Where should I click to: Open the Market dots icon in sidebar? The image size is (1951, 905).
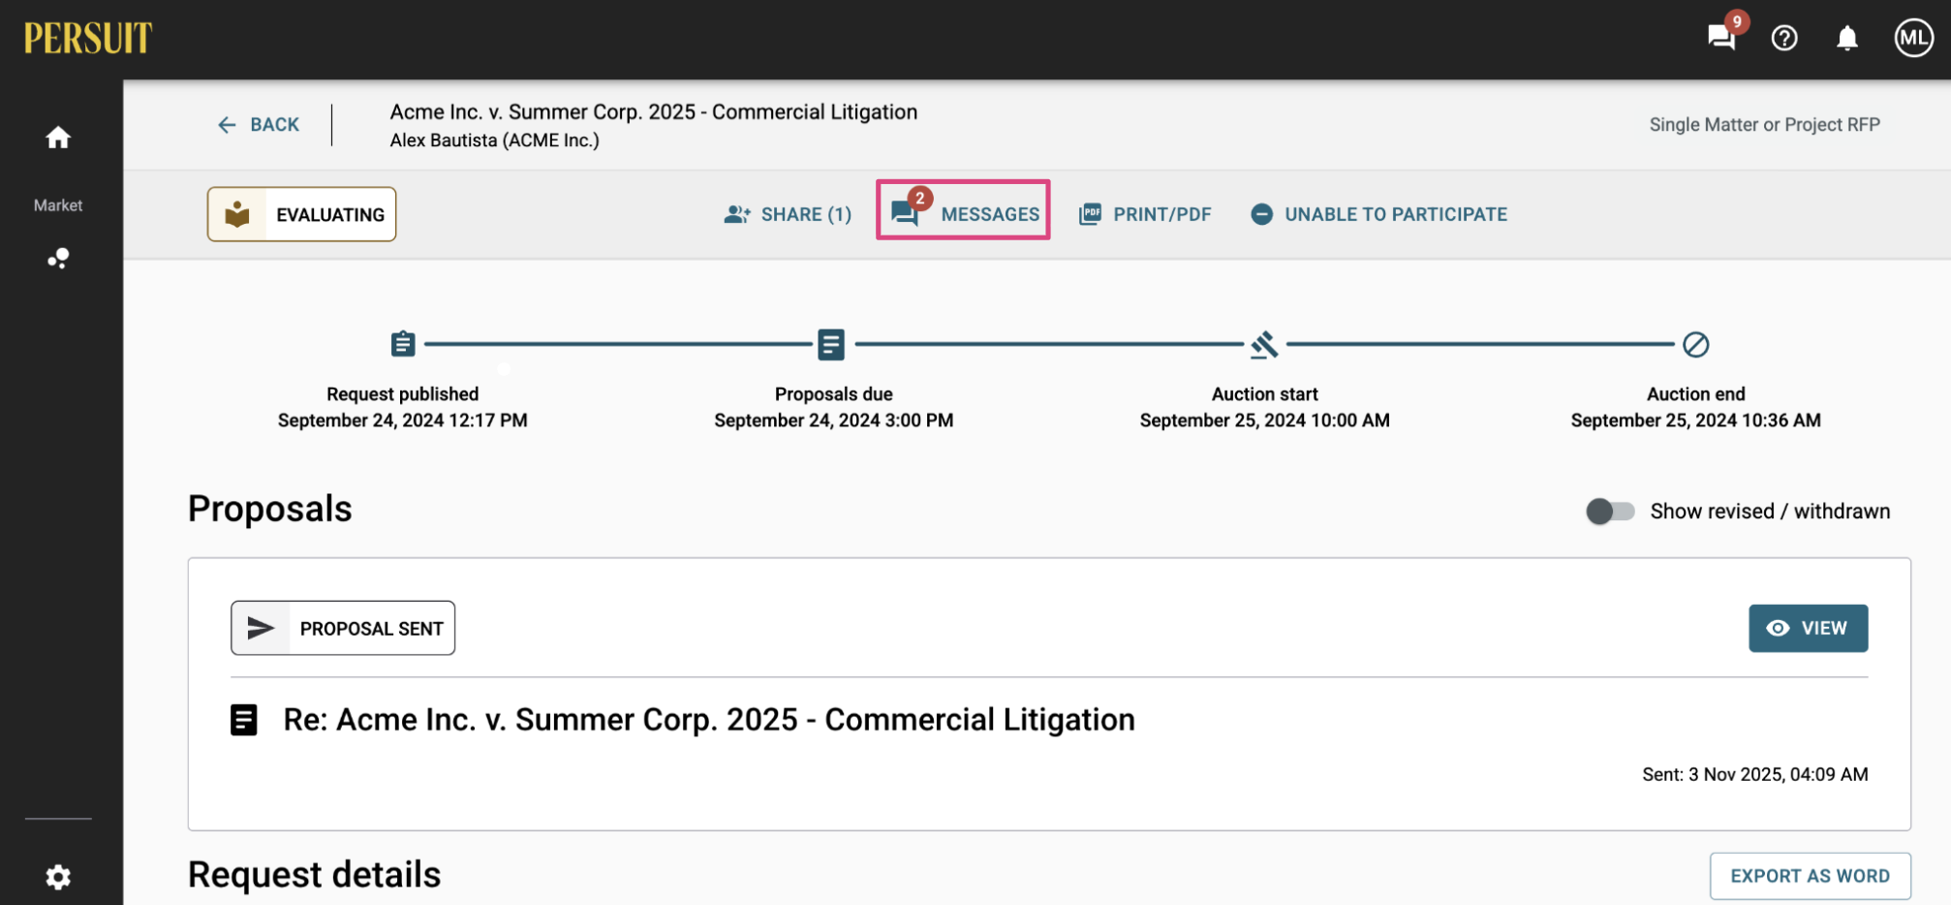coord(58,259)
